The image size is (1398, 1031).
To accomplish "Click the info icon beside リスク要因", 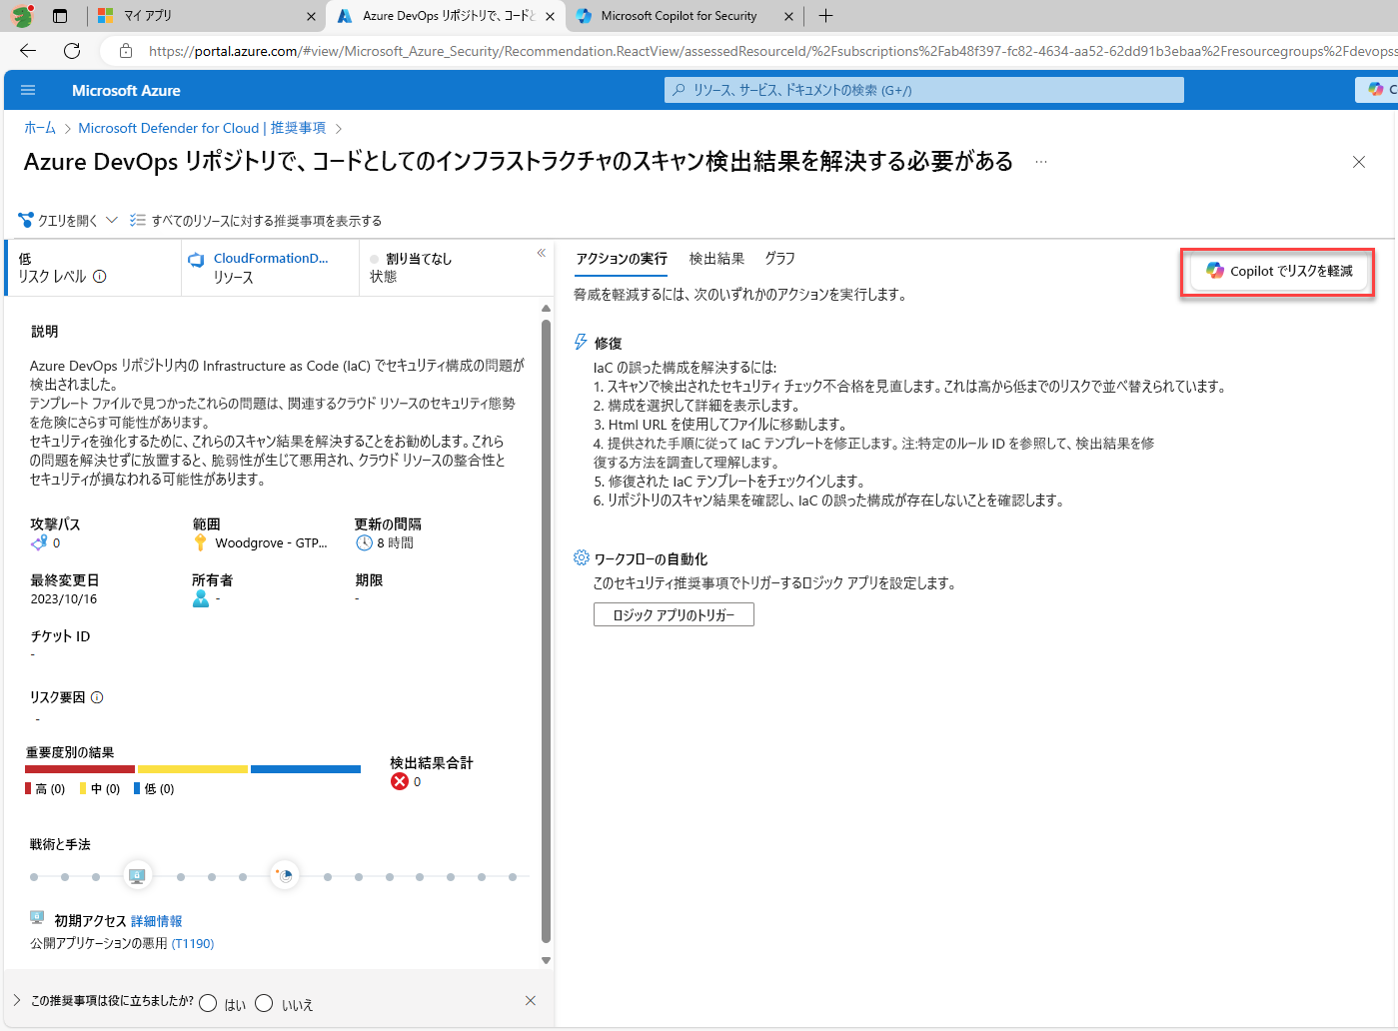I will [x=97, y=697].
